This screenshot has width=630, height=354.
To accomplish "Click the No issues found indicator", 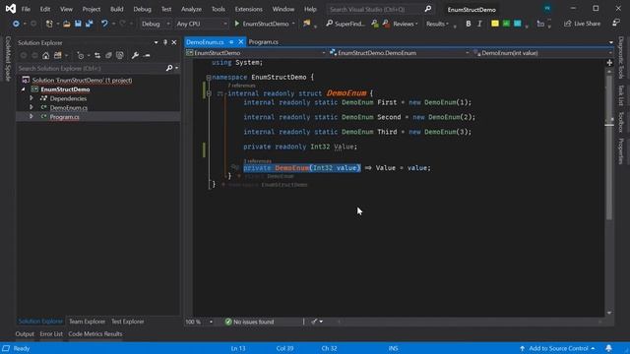I will 249,322.
